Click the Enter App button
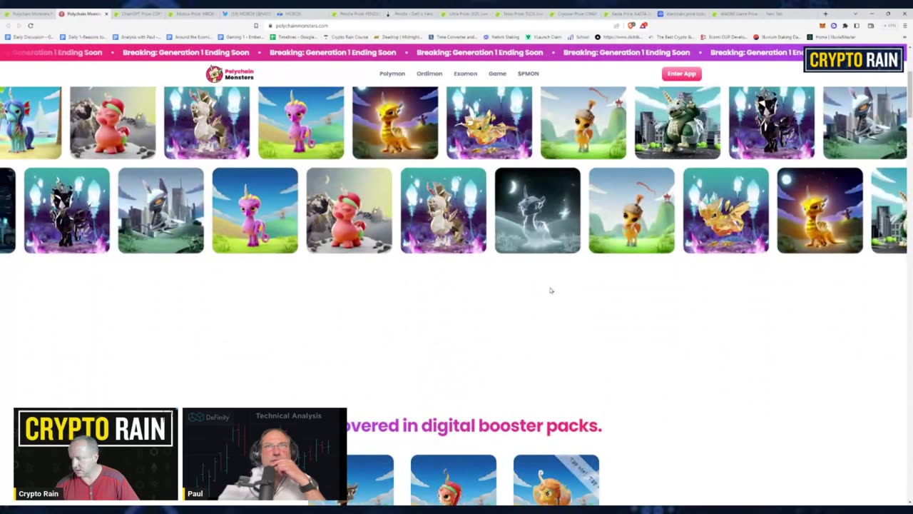 pyautogui.click(x=681, y=74)
